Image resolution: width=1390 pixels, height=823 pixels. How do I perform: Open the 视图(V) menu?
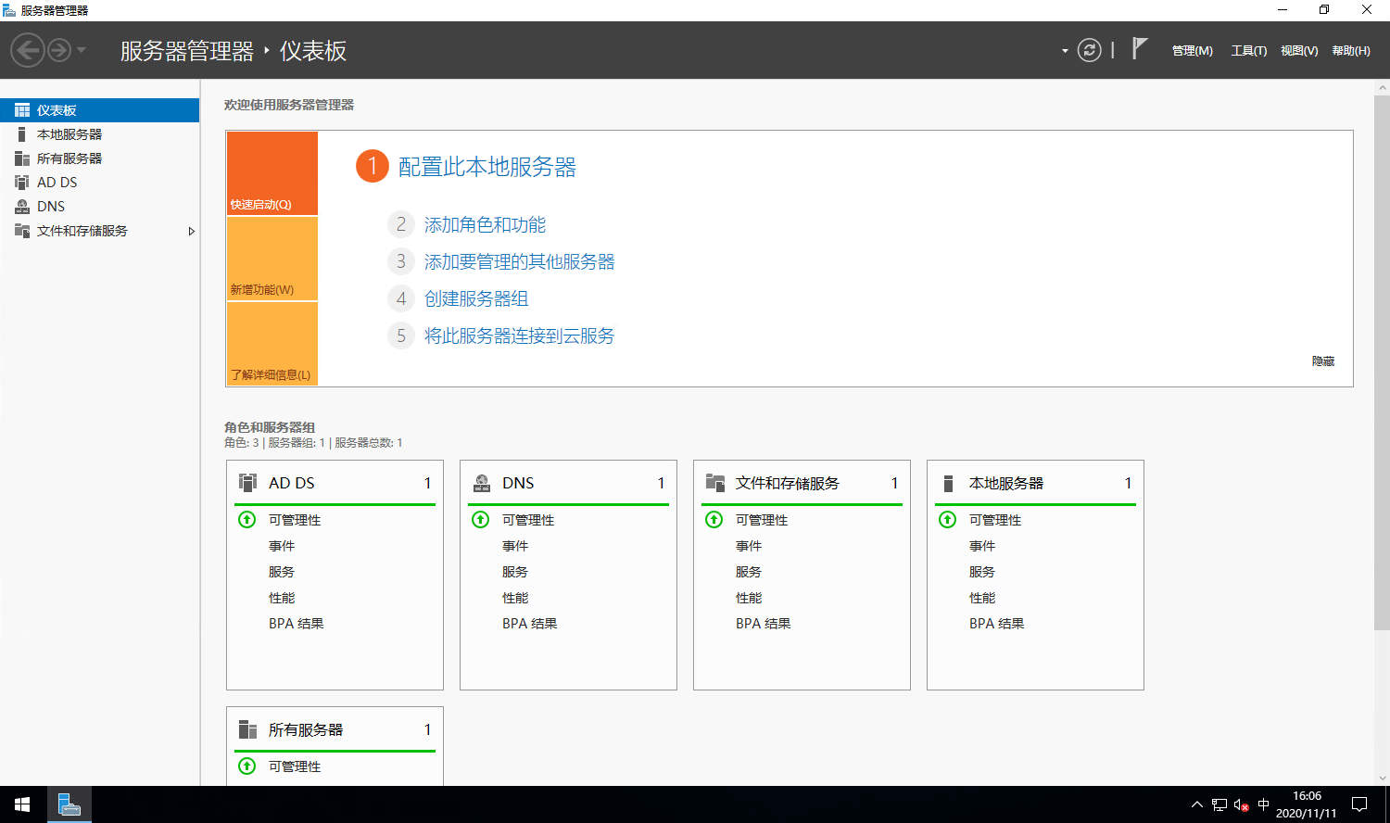coord(1299,51)
